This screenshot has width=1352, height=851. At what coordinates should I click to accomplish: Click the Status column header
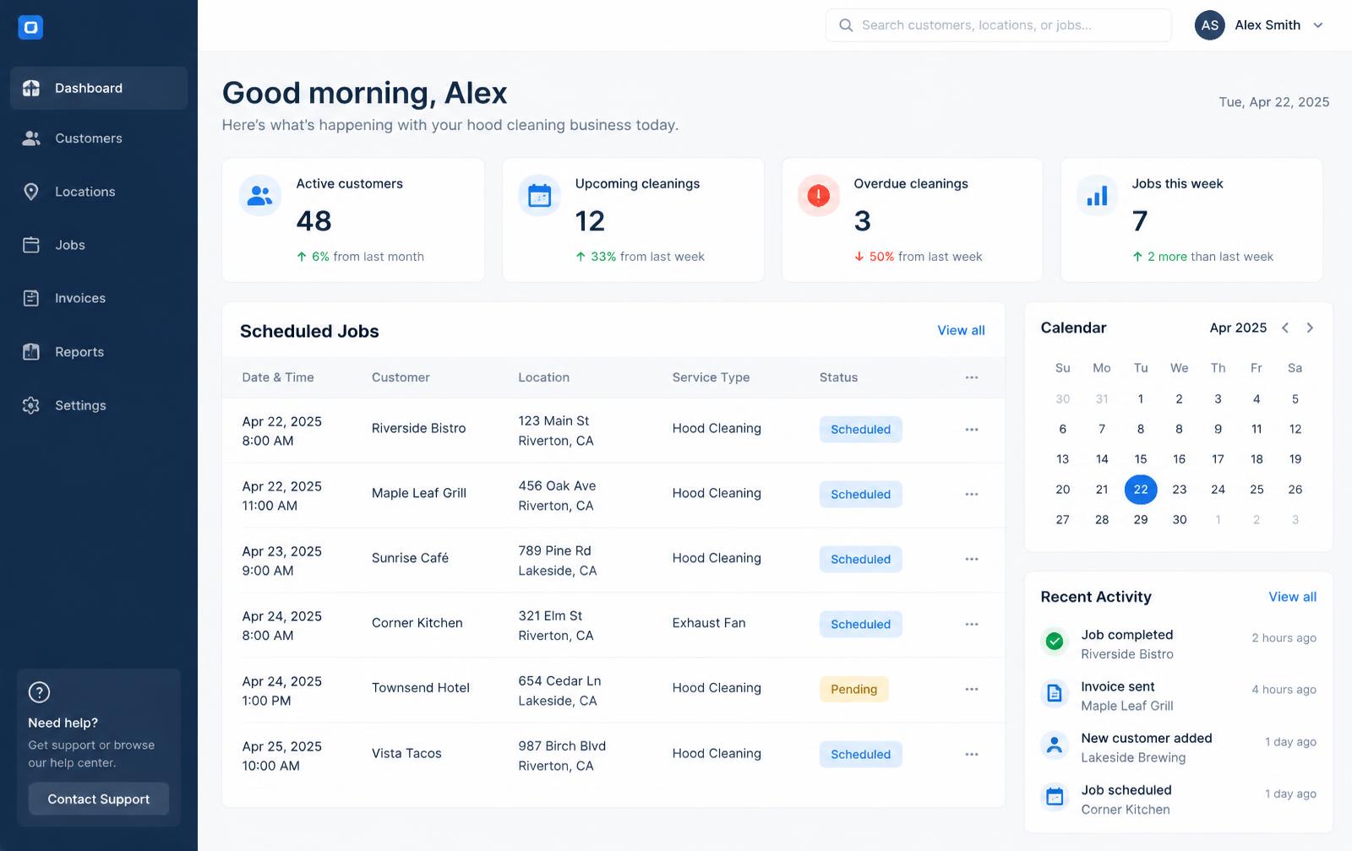[x=838, y=377]
